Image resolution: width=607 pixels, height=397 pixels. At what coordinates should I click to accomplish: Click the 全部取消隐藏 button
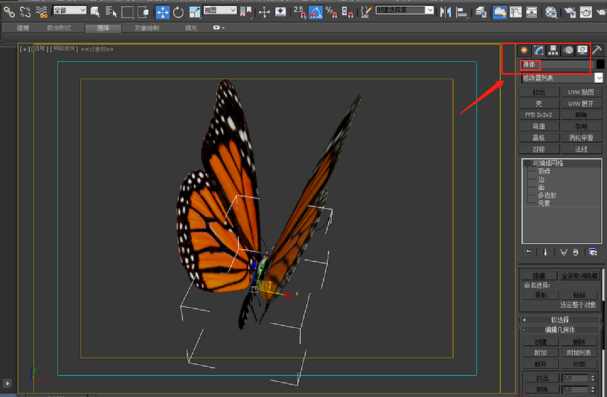pos(580,276)
